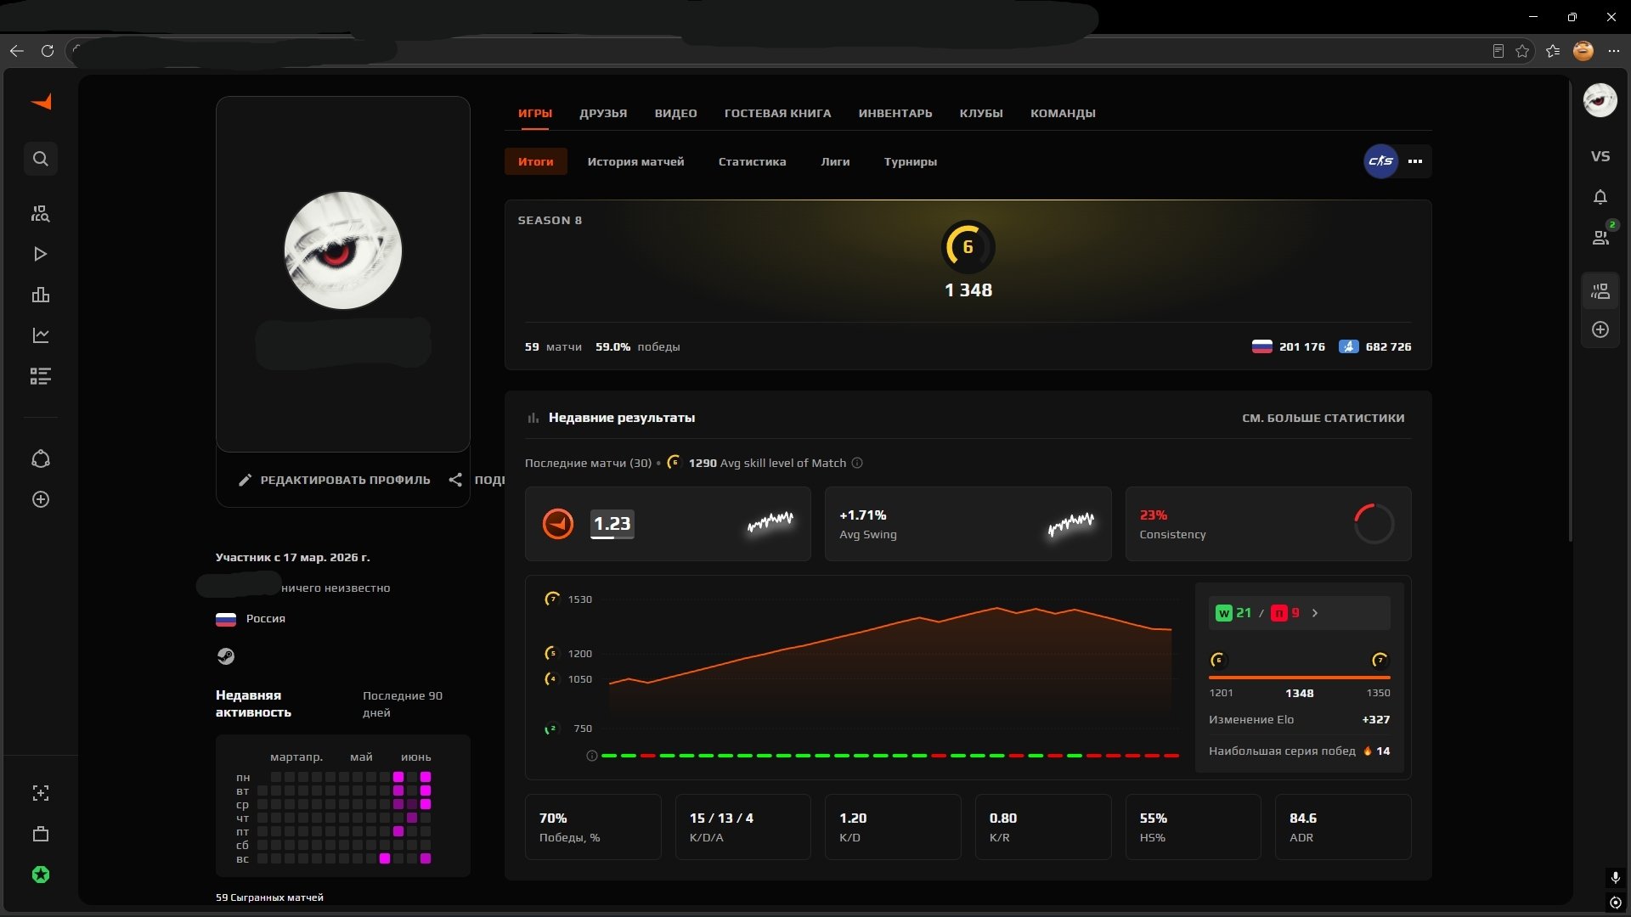
Task: Click the 70% Победы stat tile
Action: click(x=593, y=827)
